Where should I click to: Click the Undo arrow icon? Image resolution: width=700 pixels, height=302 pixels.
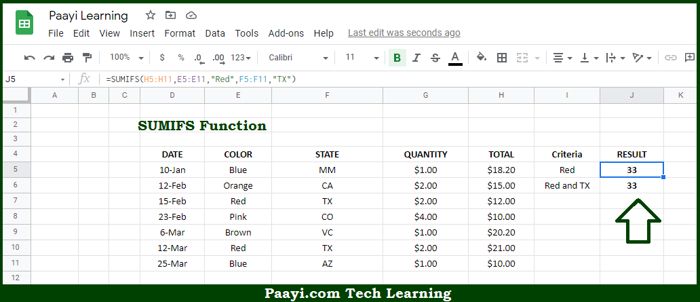coord(30,58)
